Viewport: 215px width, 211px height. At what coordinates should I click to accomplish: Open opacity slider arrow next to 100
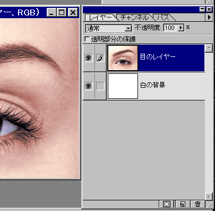[x=180, y=28]
